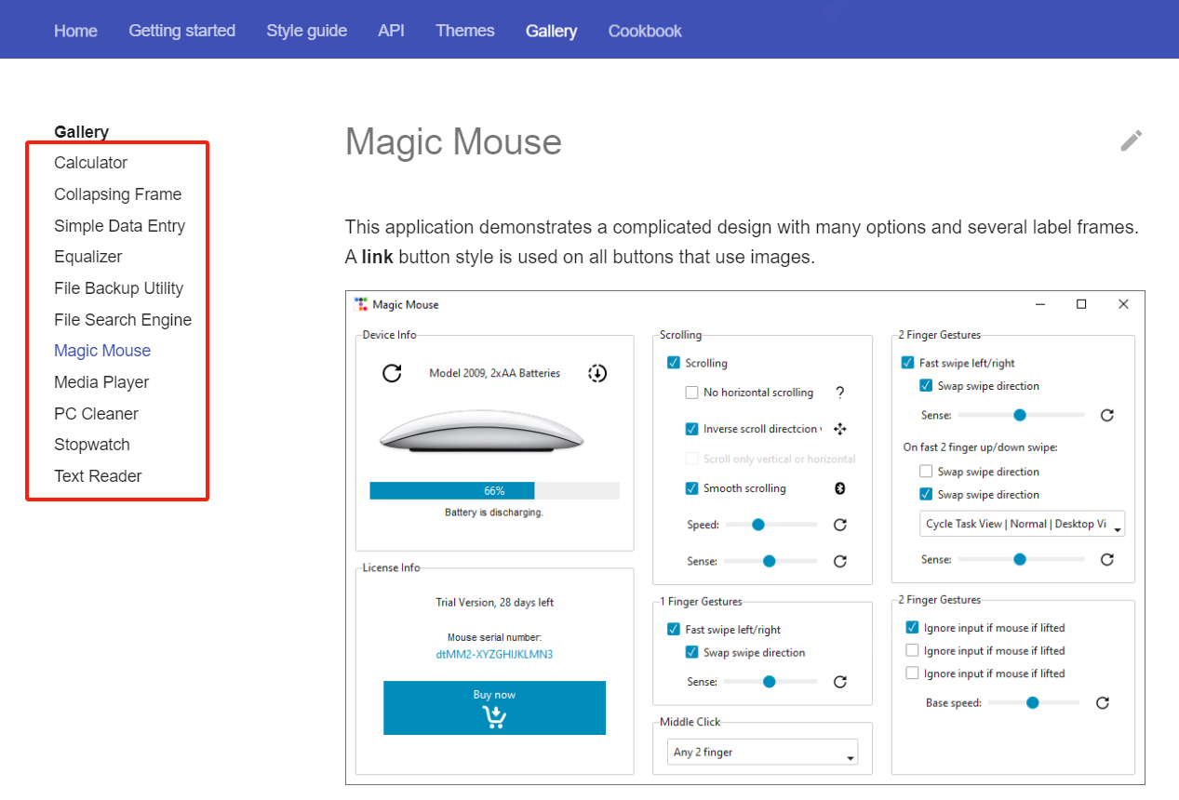
Task: Open the Equalizer gallery page
Action: pos(87,257)
